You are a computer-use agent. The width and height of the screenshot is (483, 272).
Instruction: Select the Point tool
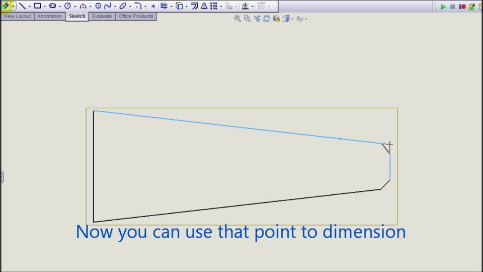point(153,6)
